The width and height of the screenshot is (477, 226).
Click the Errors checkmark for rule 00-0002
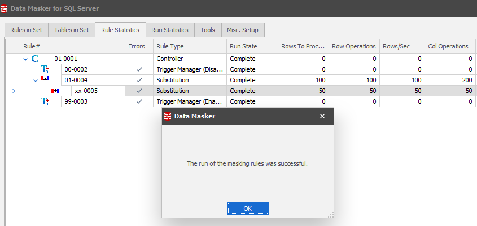tap(139, 69)
